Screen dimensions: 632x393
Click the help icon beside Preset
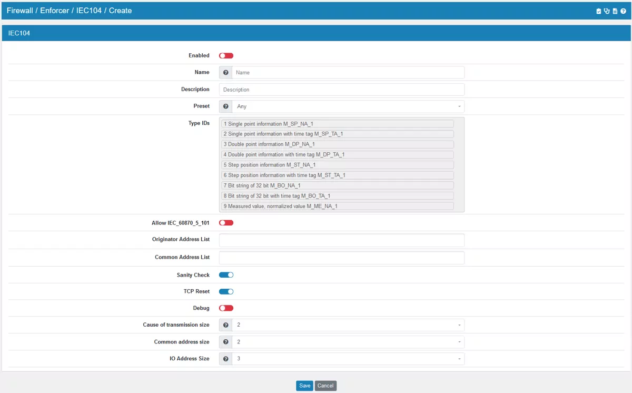pos(226,106)
